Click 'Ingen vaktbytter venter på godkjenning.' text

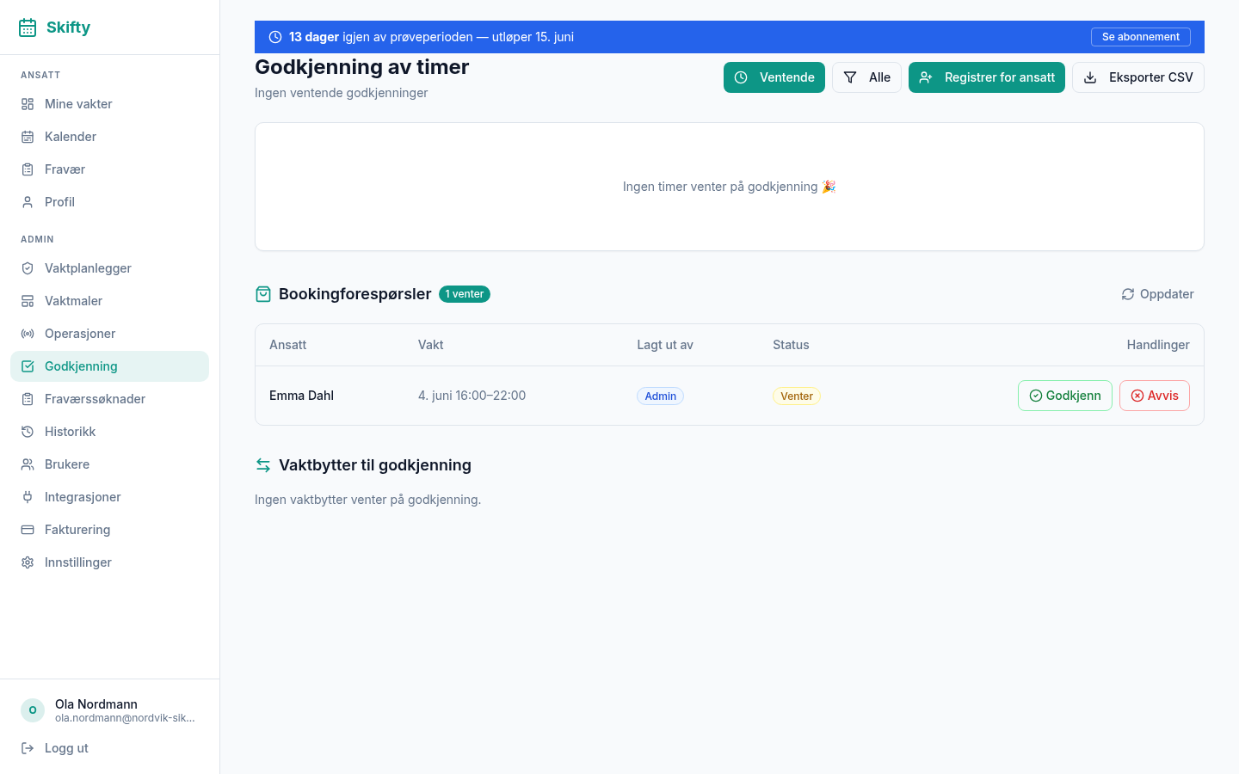point(367,500)
